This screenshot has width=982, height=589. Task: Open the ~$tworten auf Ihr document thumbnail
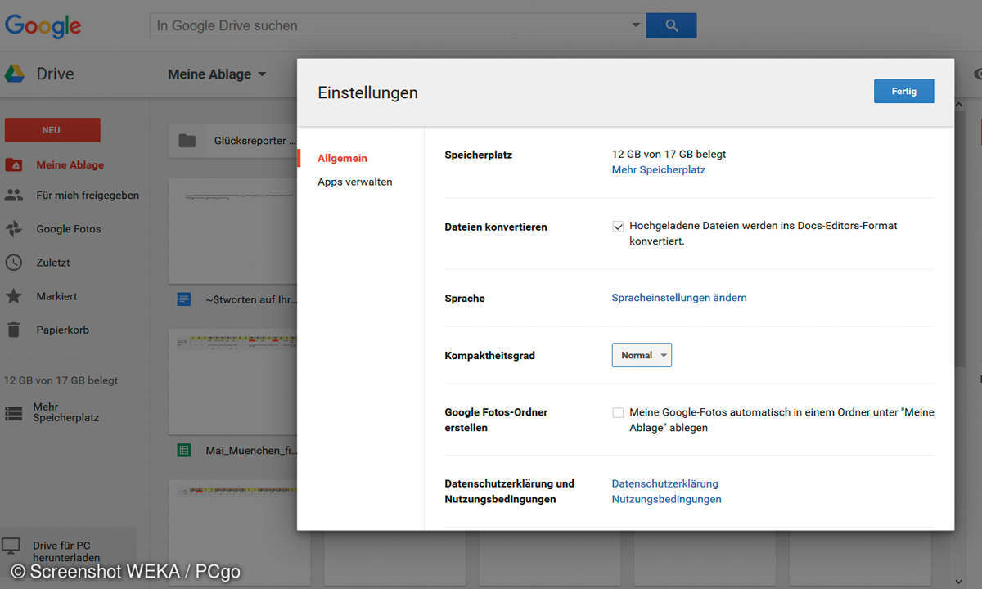click(x=232, y=232)
